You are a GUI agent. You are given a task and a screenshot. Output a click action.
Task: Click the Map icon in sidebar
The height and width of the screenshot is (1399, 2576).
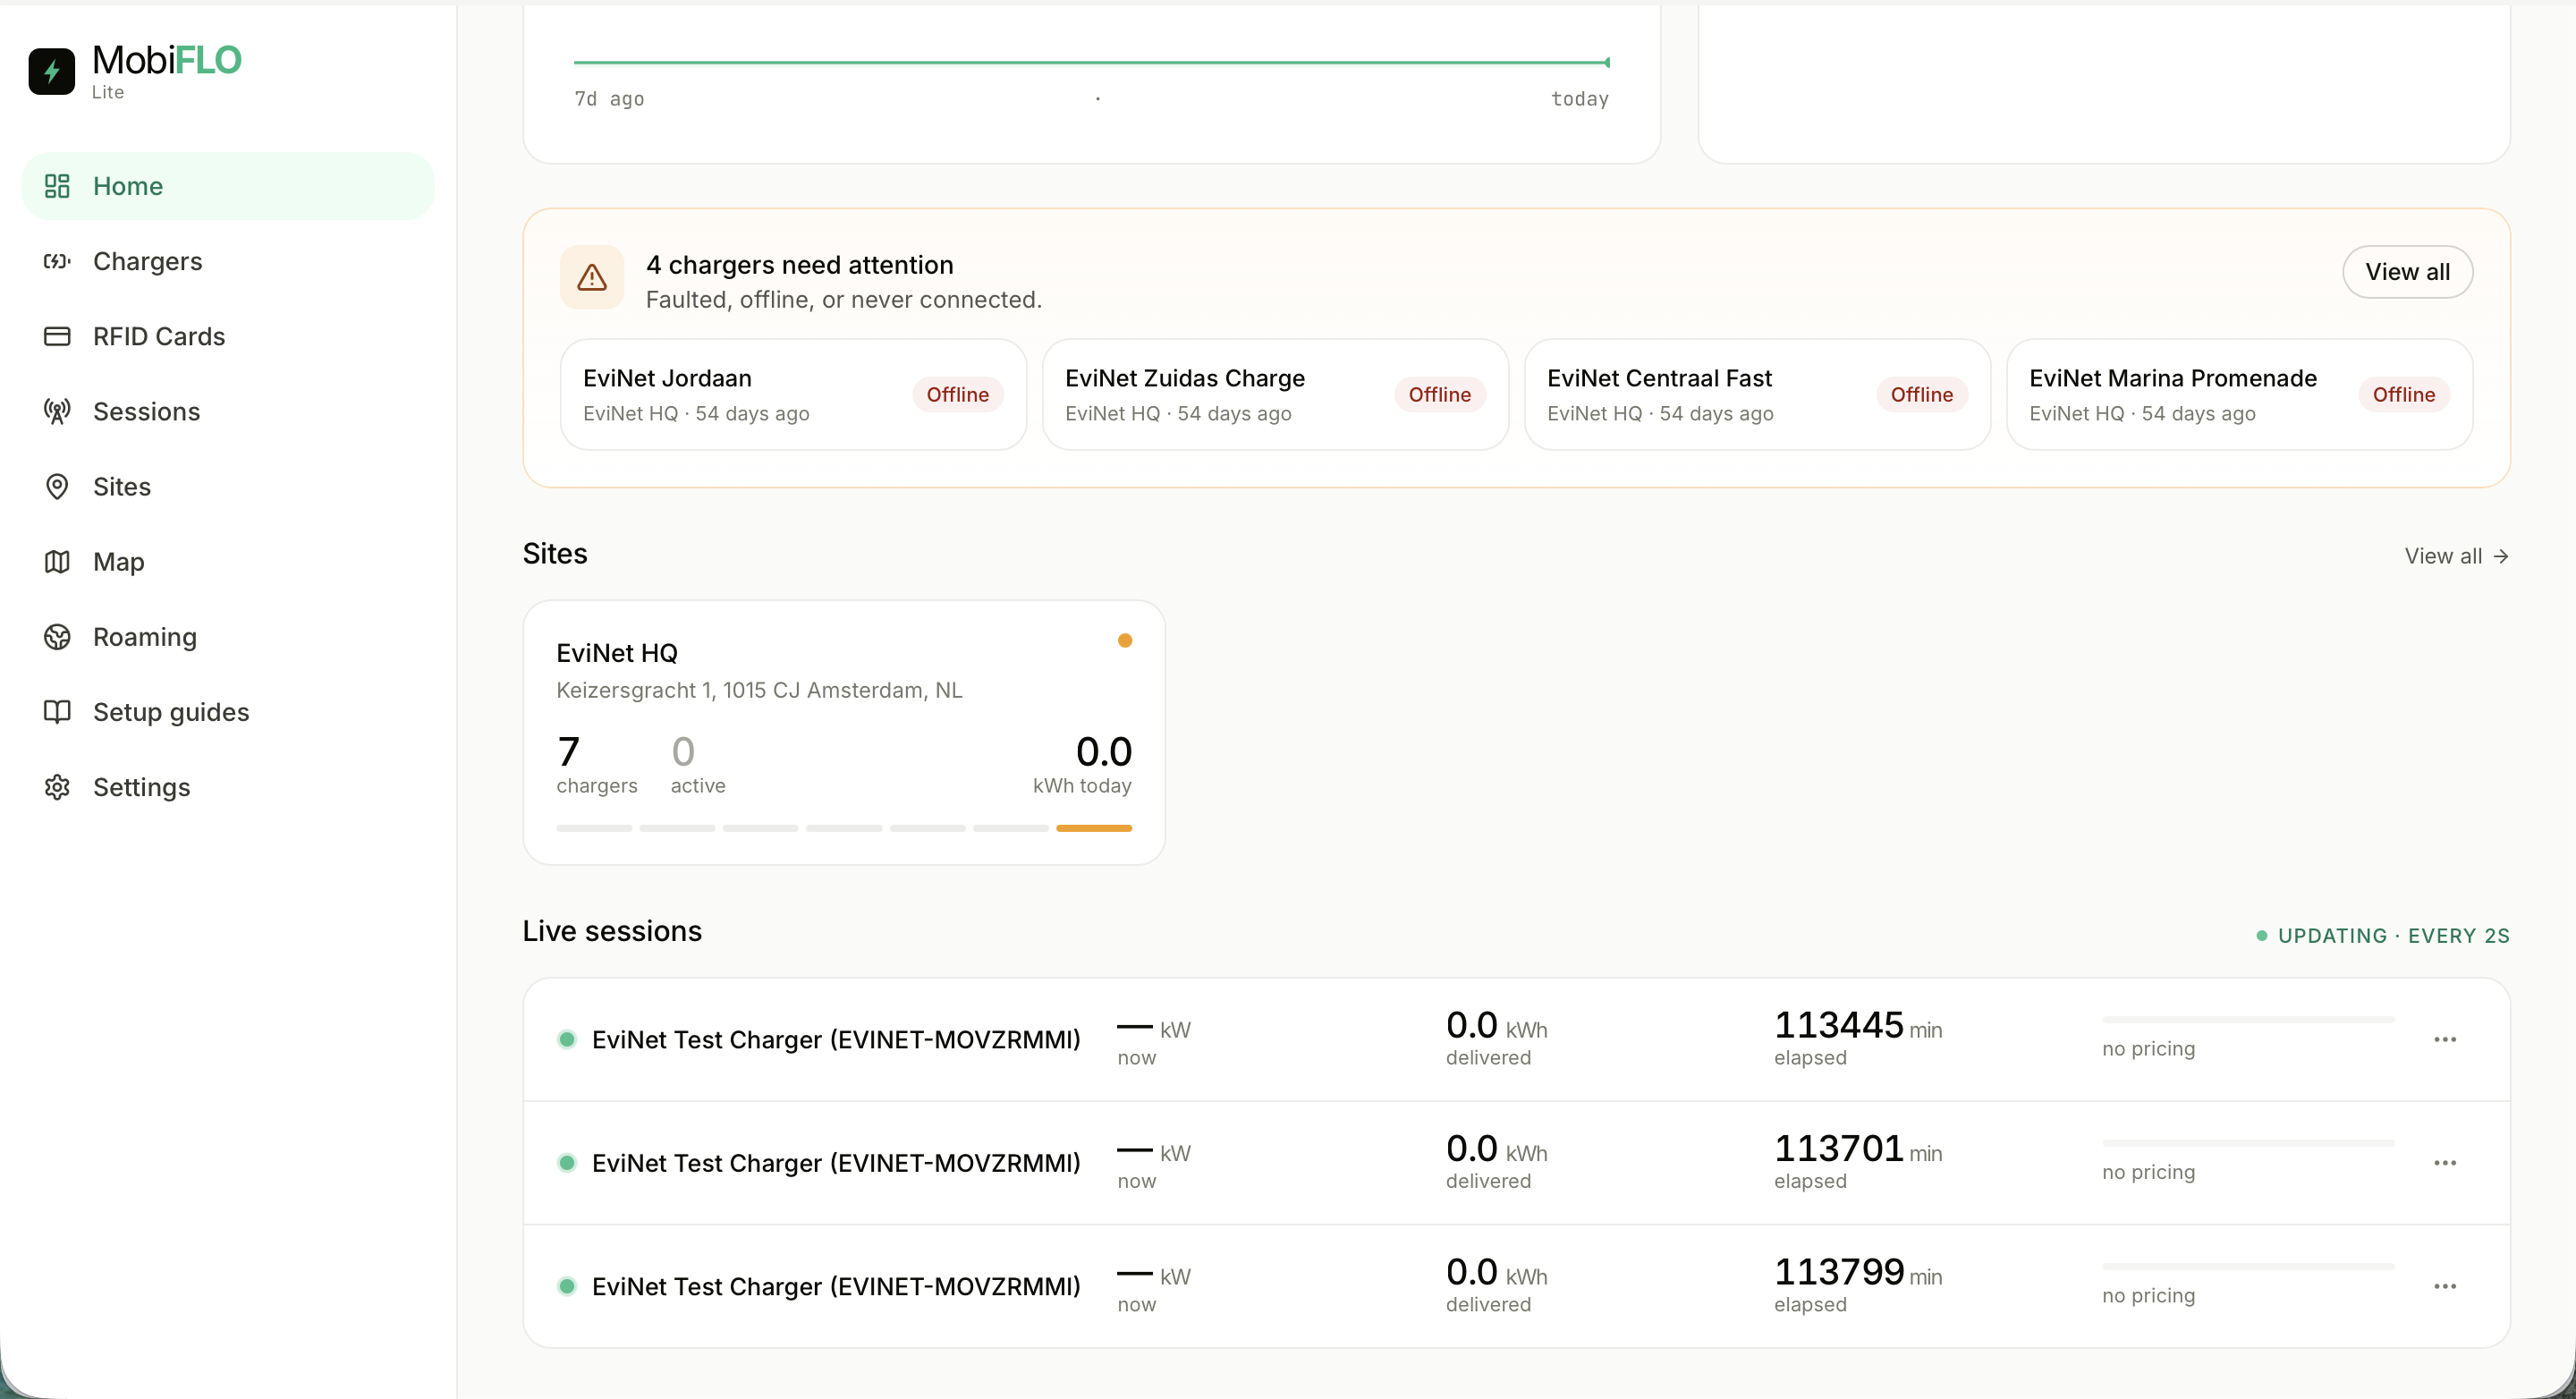pos(57,561)
